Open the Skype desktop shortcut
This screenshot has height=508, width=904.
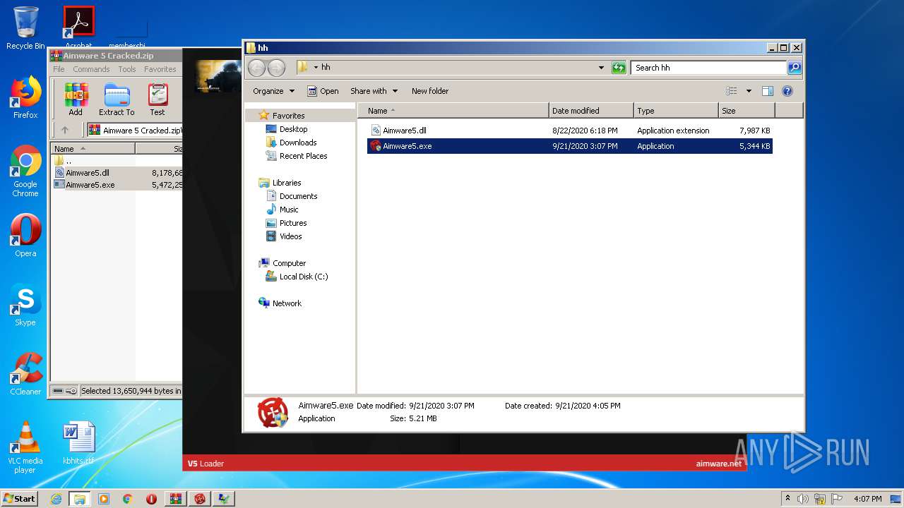[x=25, y=305]
